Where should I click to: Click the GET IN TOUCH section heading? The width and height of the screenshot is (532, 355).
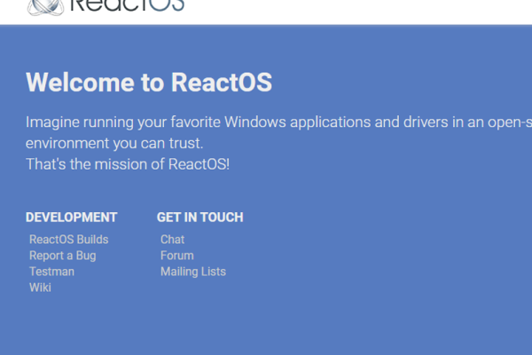tap(199, 217)
